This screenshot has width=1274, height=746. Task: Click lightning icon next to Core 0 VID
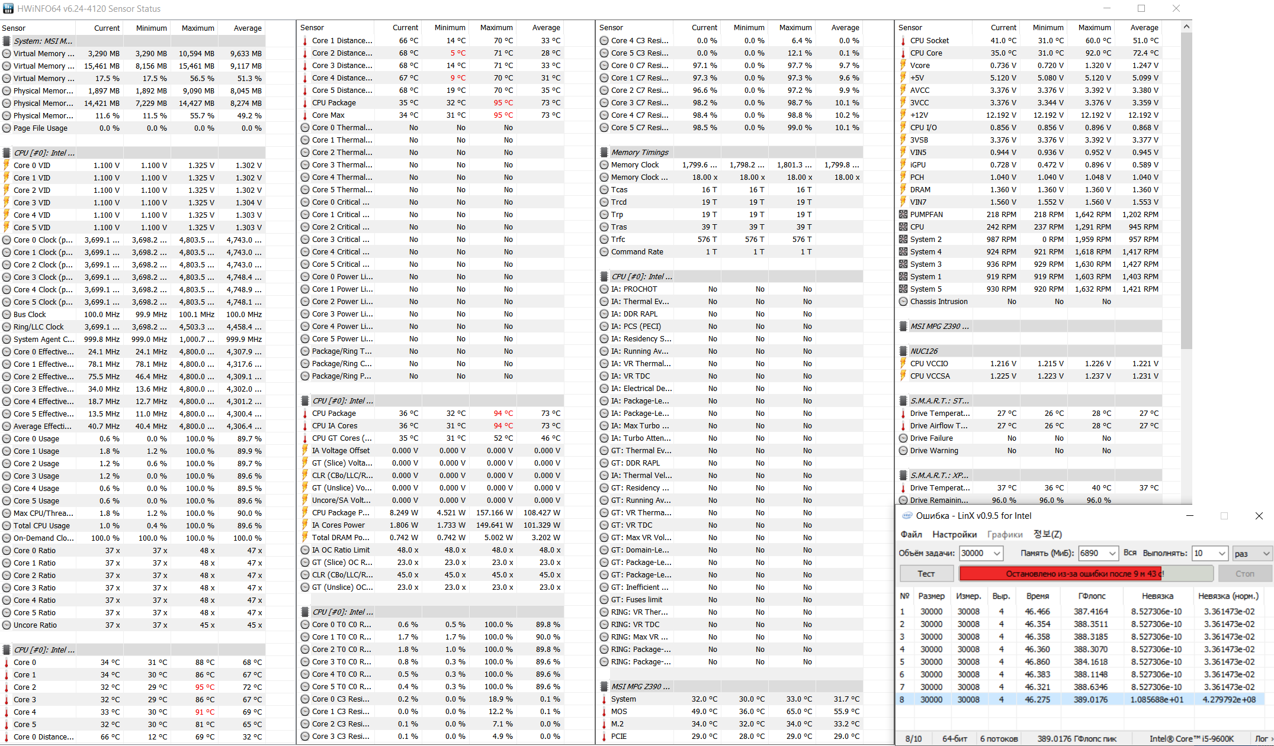coord(7,166)
